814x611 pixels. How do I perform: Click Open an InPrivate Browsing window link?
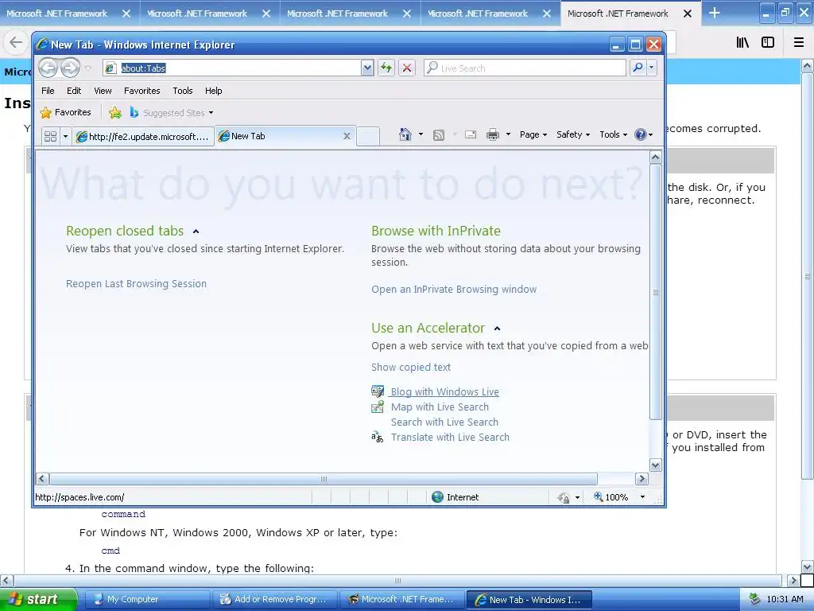[x=454, y=290]
